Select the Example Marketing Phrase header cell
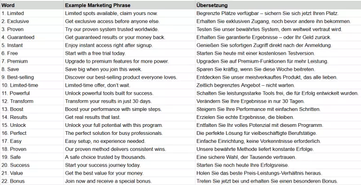Screen dimensions: 361x185 (x=129, y=5)
